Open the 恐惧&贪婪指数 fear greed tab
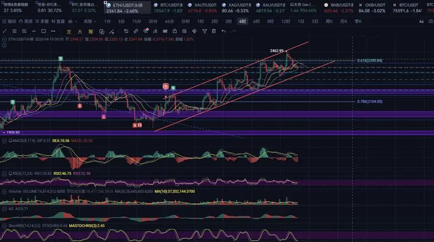Viewport: 434px width, 242px height. click(x=16, y=8)
